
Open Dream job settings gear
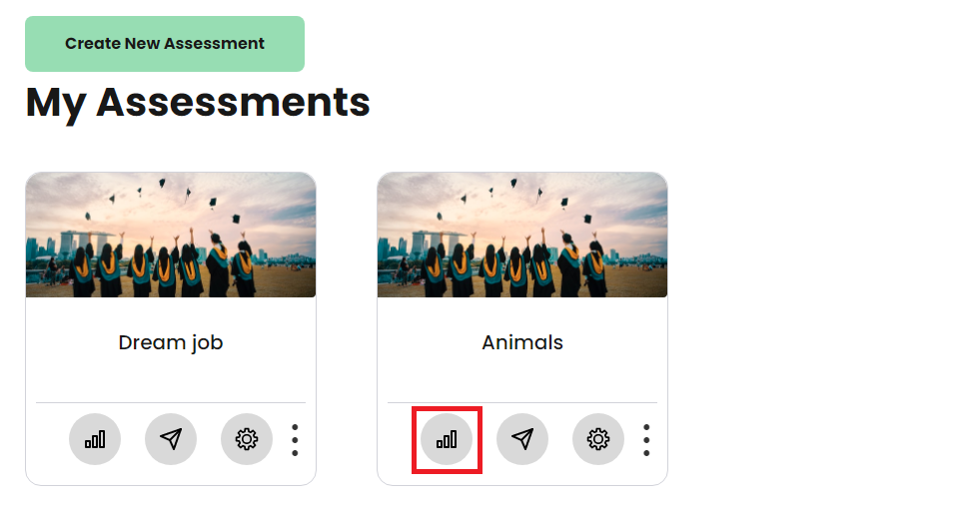pos(247,439)
